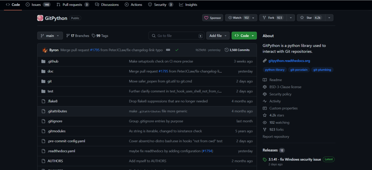
Task: Click the Go to file search field
Action: coord(176,36)
